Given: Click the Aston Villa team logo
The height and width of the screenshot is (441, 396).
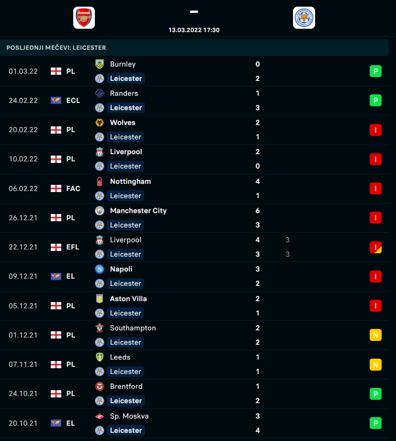Looking at the screenshot, I should pos(100,299).
